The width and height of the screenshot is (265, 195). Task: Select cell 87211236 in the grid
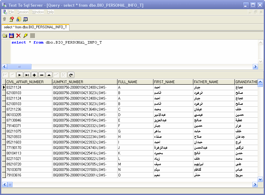29,109
